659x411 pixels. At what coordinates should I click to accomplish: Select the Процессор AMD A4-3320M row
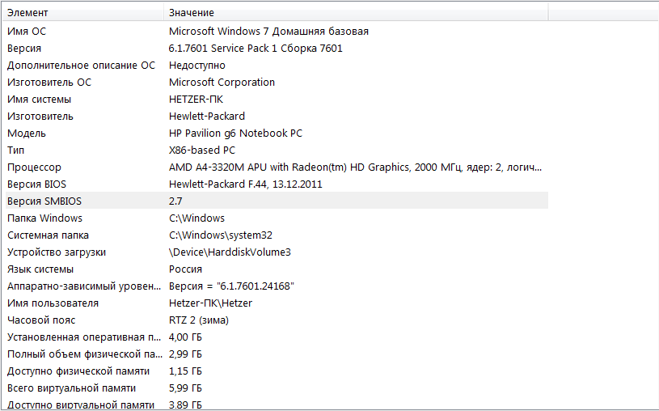click(277, 167)
